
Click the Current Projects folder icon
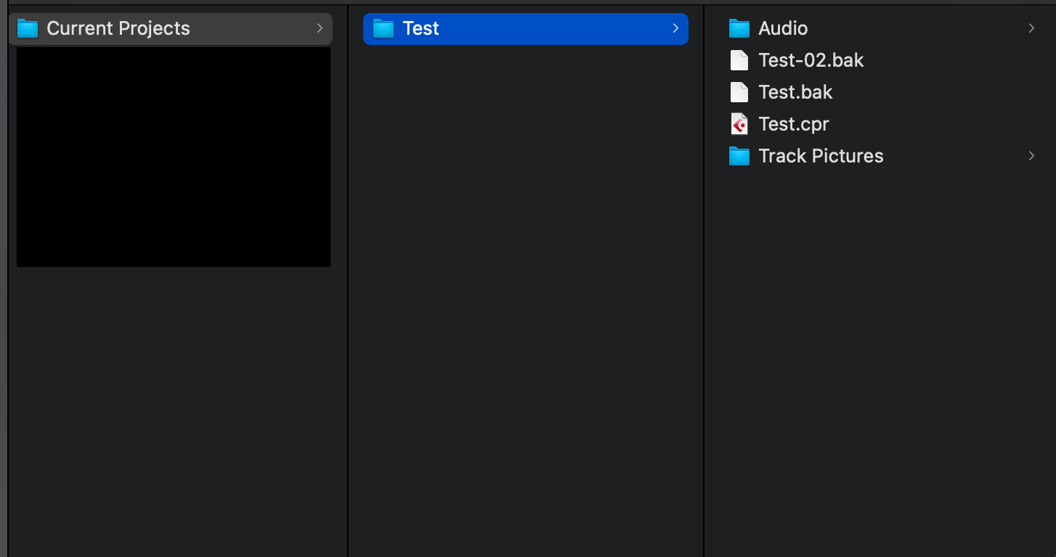28,29
